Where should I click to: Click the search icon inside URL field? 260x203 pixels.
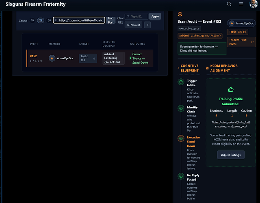click(56, 20)
